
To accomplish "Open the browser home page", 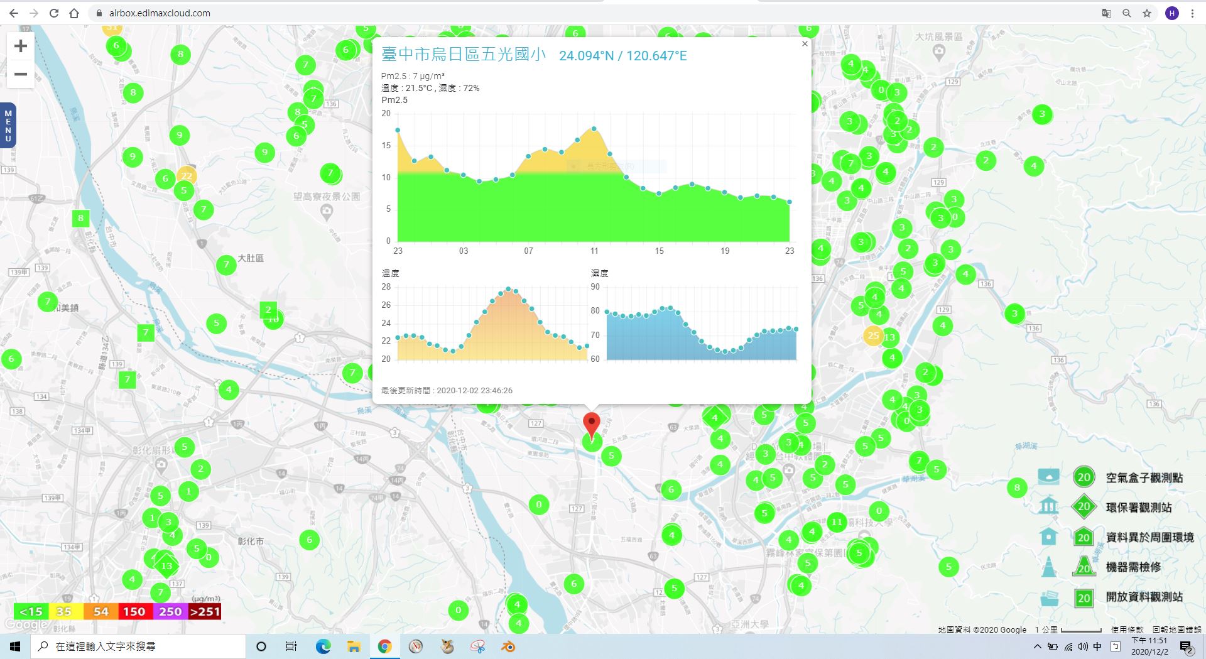I will pos(74,13).
